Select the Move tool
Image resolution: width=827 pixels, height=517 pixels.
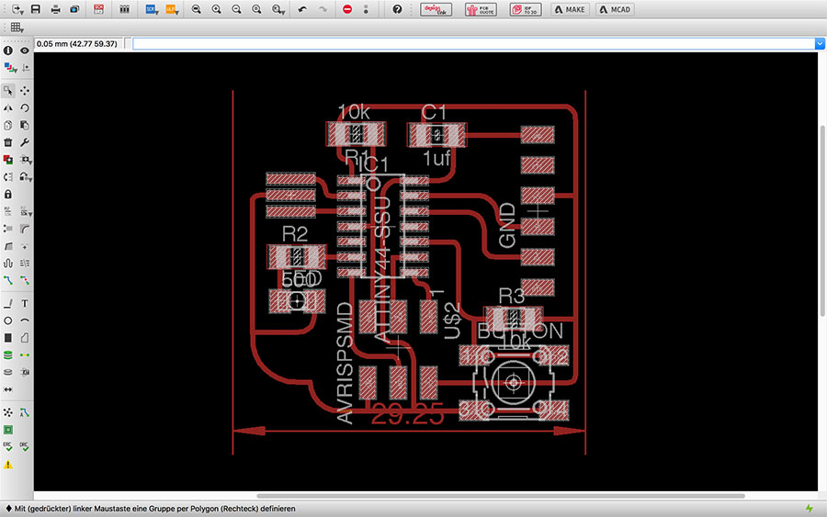pos(24,91)
